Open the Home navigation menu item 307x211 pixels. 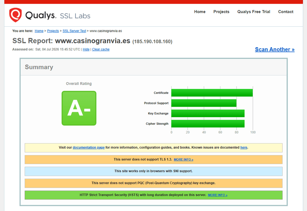(200, 12)
